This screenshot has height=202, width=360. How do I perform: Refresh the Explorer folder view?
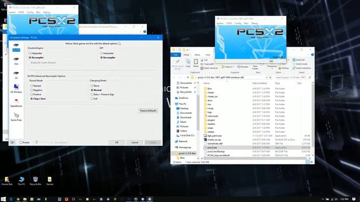pos(270,77)
